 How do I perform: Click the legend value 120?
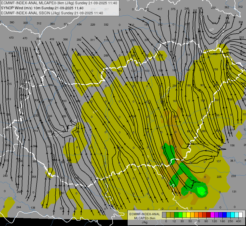(215, 221)
